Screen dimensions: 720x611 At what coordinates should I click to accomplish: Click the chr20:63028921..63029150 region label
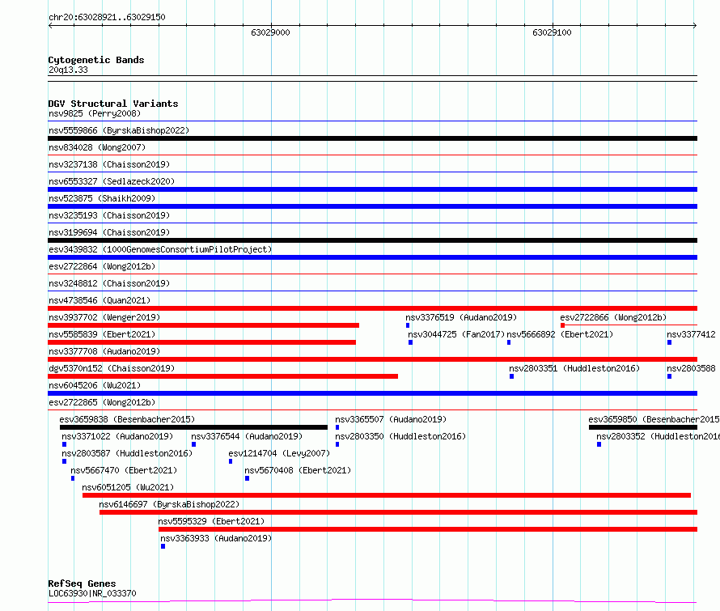[107, 17]
